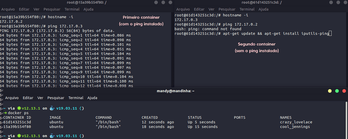
Task: Open Pesquisar menu in mandy@mandinha terminal
Action: coord(56,98)
